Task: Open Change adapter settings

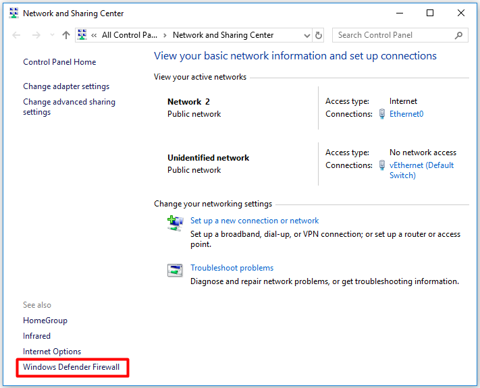Action: (65, 86)
